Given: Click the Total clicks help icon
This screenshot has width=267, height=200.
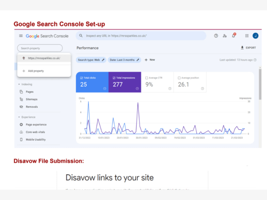Looking at the screenshot, I should tap(105, 89).
